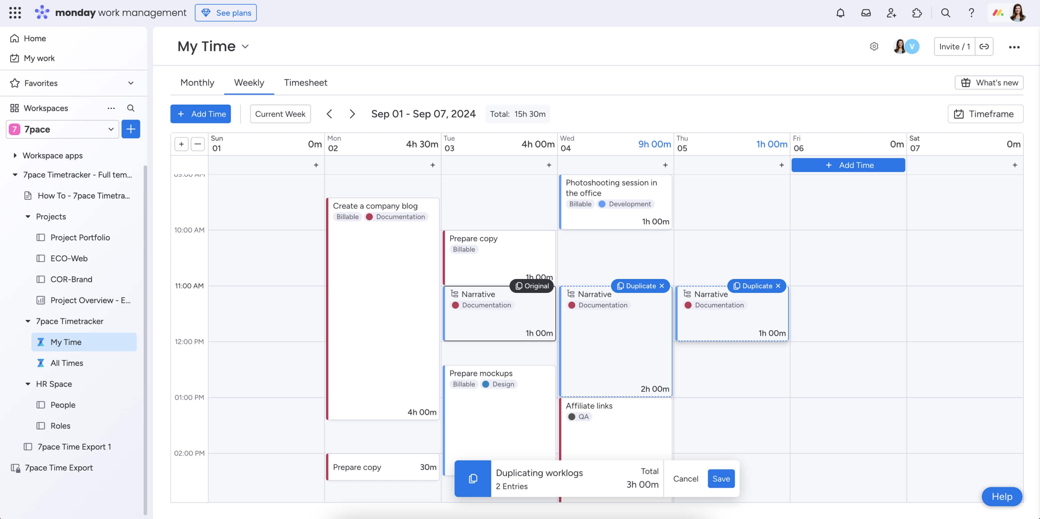Add time on Monday 02 with plus icon
This screenshot has width=1040, height=519.
click(x=432, y=165)
